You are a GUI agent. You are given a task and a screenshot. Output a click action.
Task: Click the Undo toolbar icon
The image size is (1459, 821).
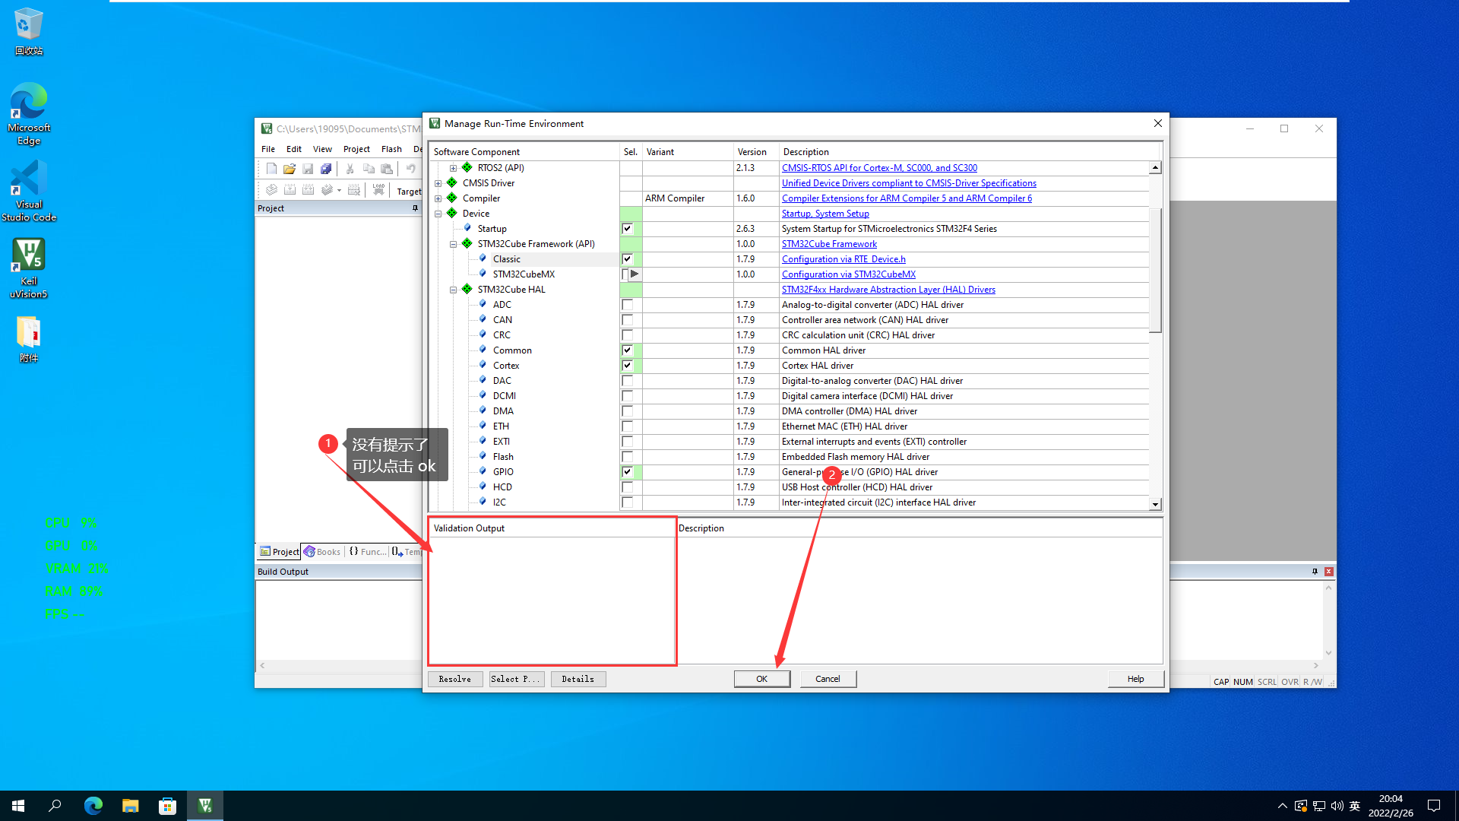pos(411,169)
